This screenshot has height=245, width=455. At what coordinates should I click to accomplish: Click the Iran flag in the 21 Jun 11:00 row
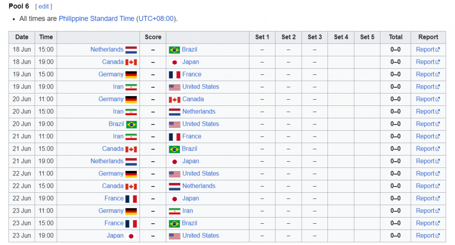[131, 136]
